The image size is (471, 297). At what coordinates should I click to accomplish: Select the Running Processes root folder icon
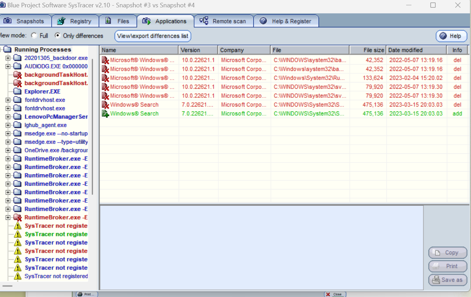[x=8, y=50]
